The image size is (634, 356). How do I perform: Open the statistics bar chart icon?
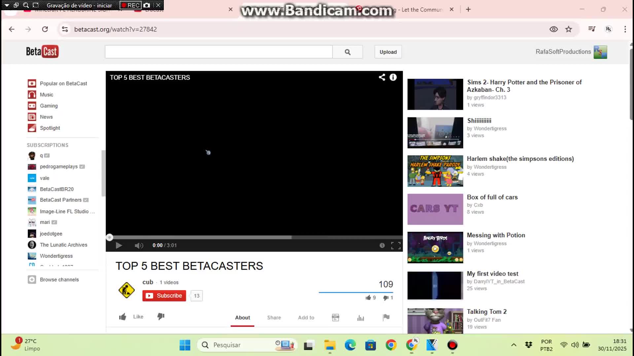tap(361, 318)
